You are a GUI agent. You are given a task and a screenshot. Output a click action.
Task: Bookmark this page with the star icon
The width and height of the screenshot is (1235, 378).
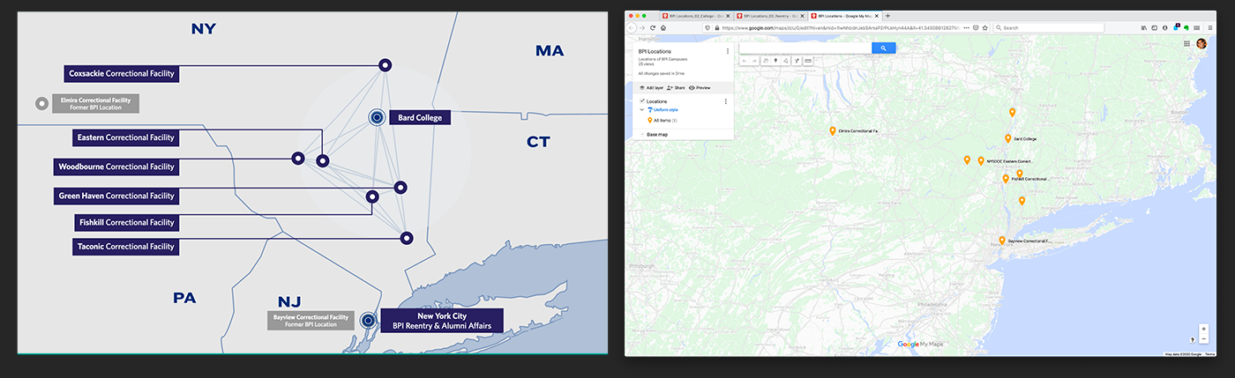(x=985, y=27)
